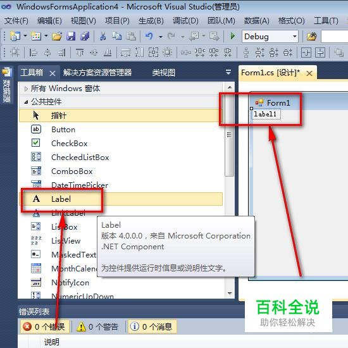This screenshot has width=348, height=348.
Task: Start debugging with the green play icon
Action: tap(233, 36)
